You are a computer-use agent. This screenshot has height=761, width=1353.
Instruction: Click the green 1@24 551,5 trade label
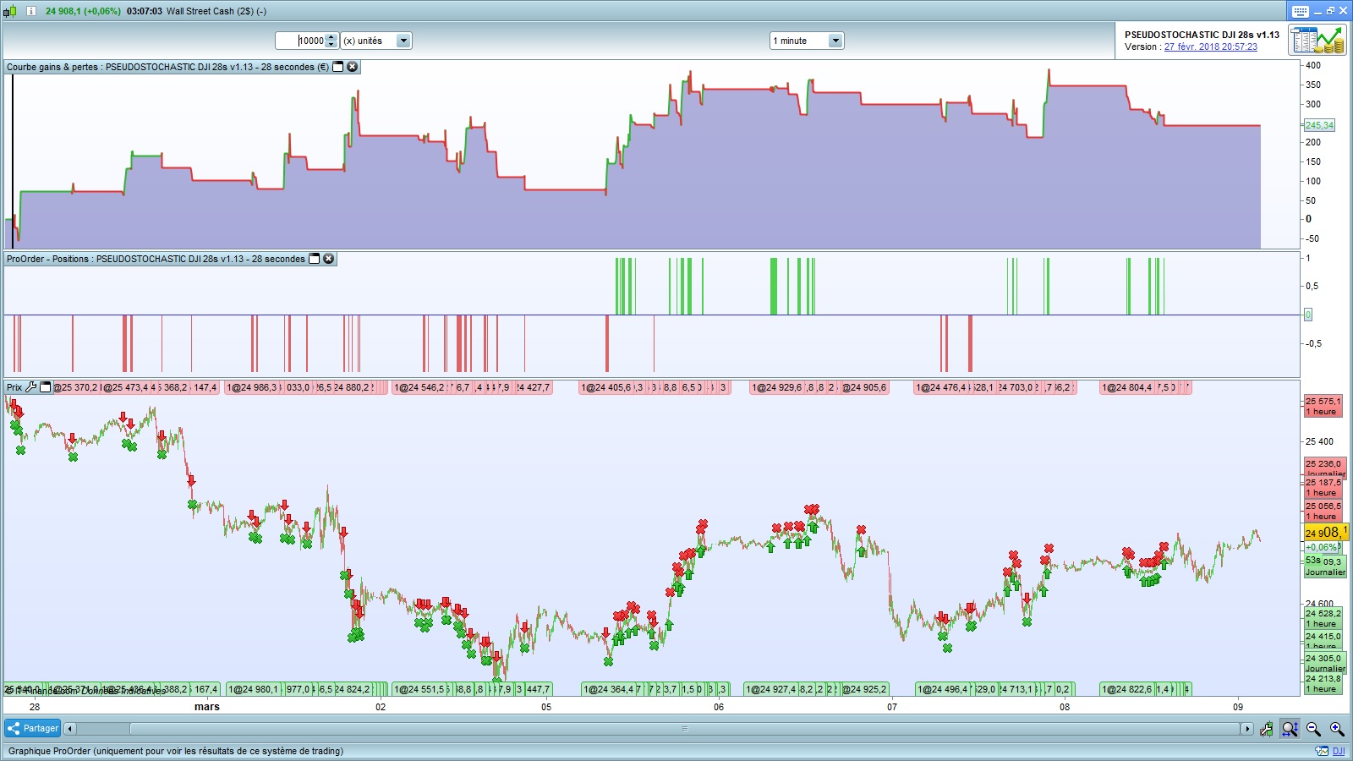(x=419, y=689)
